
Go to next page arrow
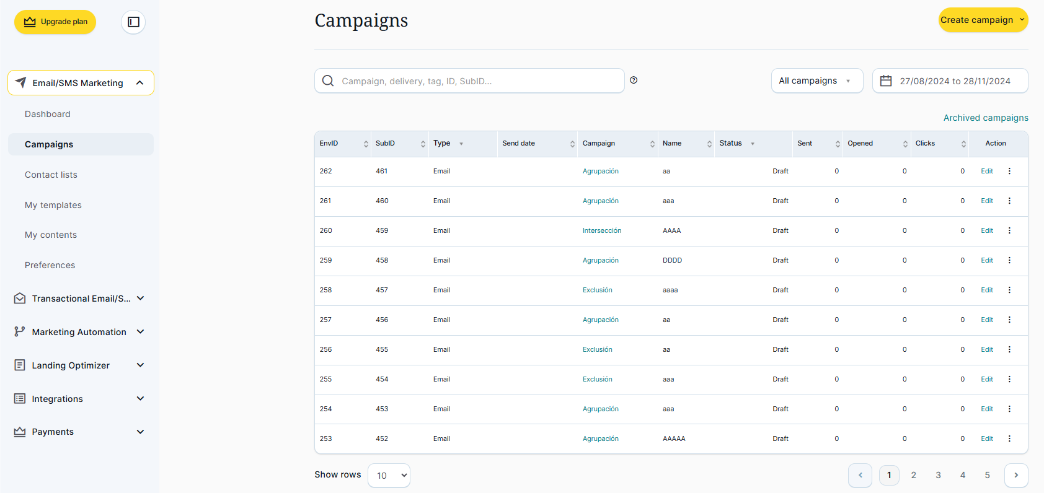pos(1015,475)
